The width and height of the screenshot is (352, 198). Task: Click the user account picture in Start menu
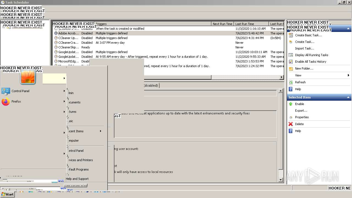coord(28,76)
